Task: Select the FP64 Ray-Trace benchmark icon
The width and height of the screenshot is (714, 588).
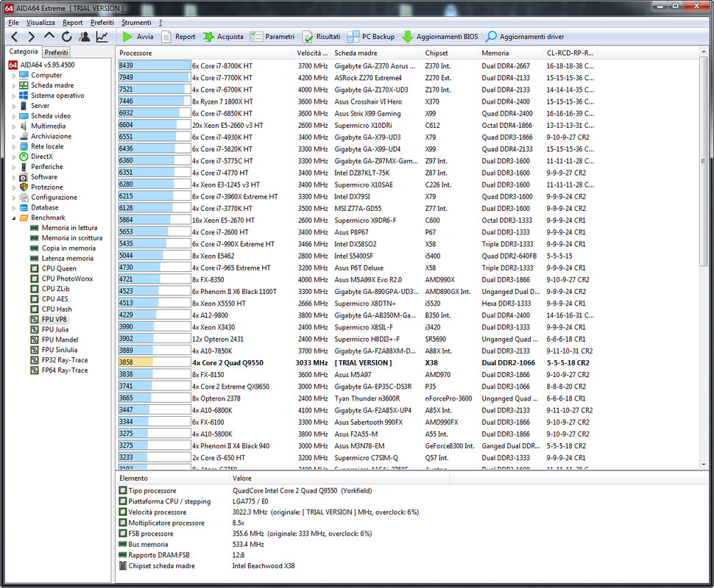Action: (35, 370)
